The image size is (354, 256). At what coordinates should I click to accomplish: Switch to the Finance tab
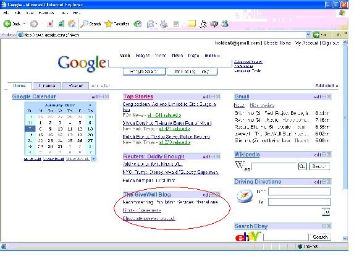click(x=47, y=86)
